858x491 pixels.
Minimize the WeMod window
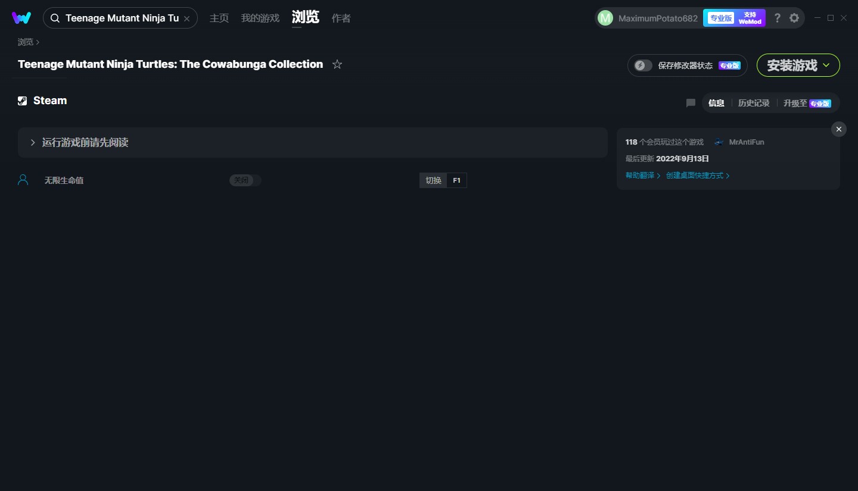point(817,18)
